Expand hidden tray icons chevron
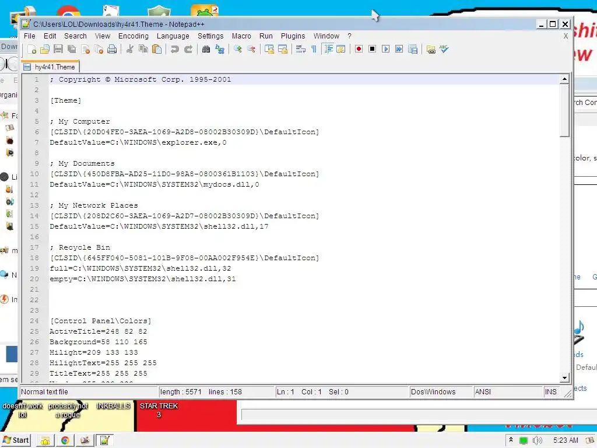Viewport: 597px width, 448px height. [x=511, y=440]
